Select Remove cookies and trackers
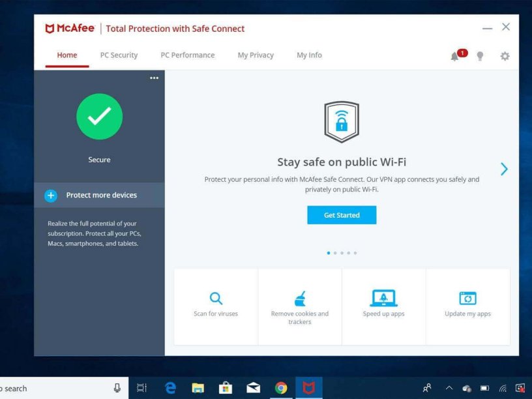Screen dimensions: 532x399 click(x=299, y=305)
